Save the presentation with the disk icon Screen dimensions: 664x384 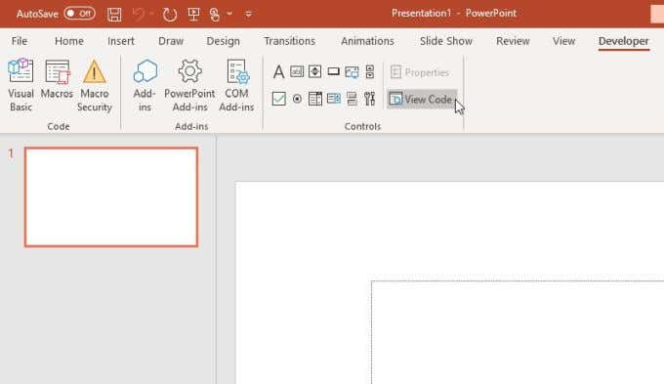114,14
